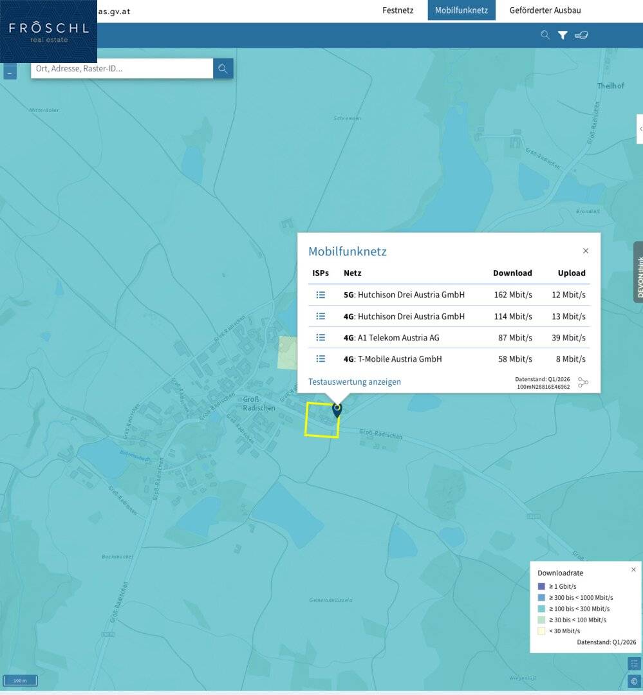Click the 4G: T-Mobile Austria GmbH text
Image resolution: width=643 pixels, height=695 pixels.
click(x=393, y=359)
